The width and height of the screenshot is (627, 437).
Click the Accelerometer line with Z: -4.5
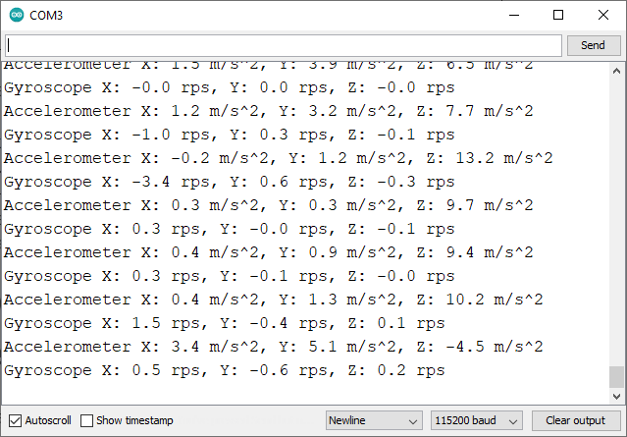273,347
